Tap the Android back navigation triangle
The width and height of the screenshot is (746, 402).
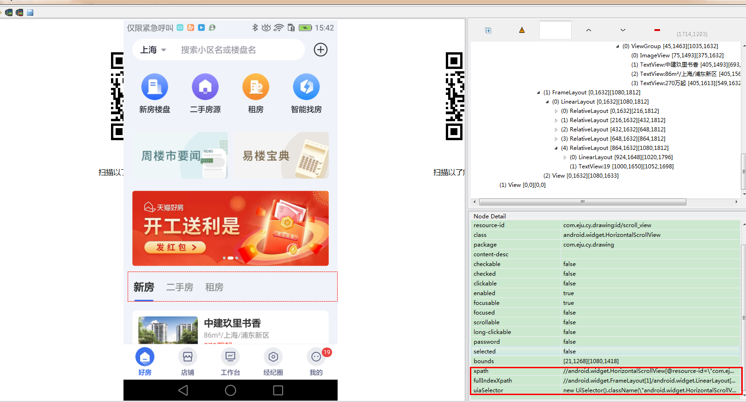click(x=183, y=390)
